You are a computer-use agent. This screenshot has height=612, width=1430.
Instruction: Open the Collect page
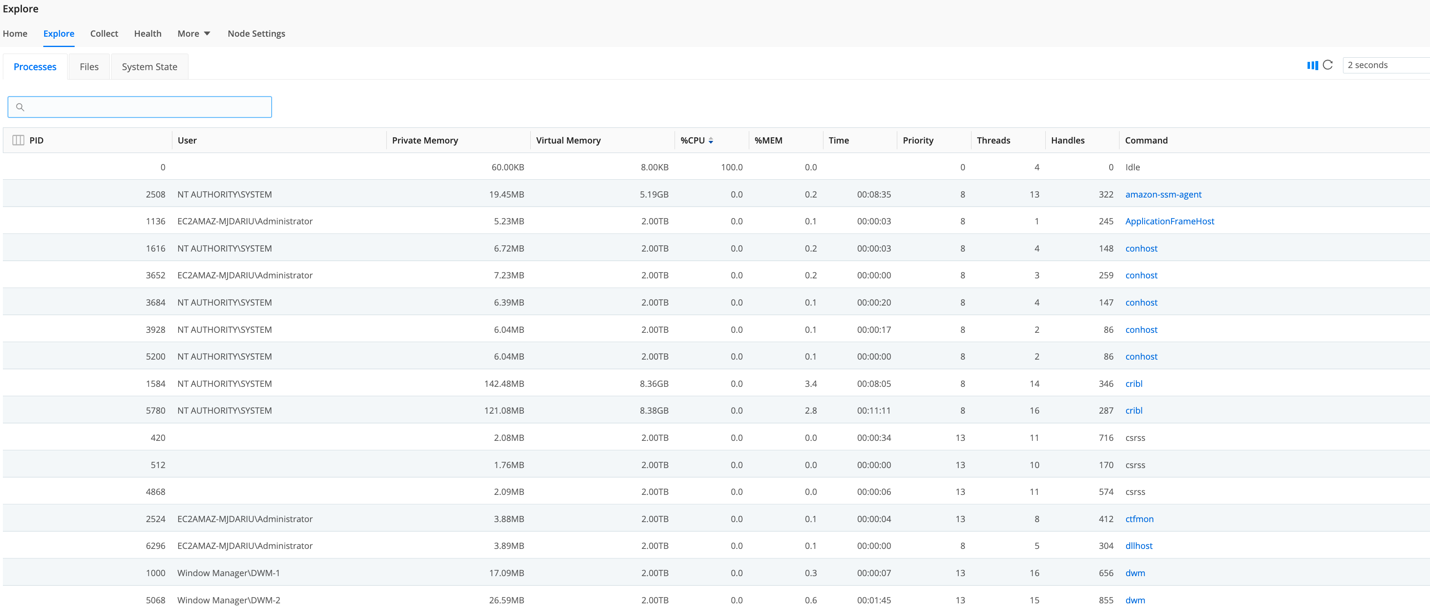click(104, 33)
